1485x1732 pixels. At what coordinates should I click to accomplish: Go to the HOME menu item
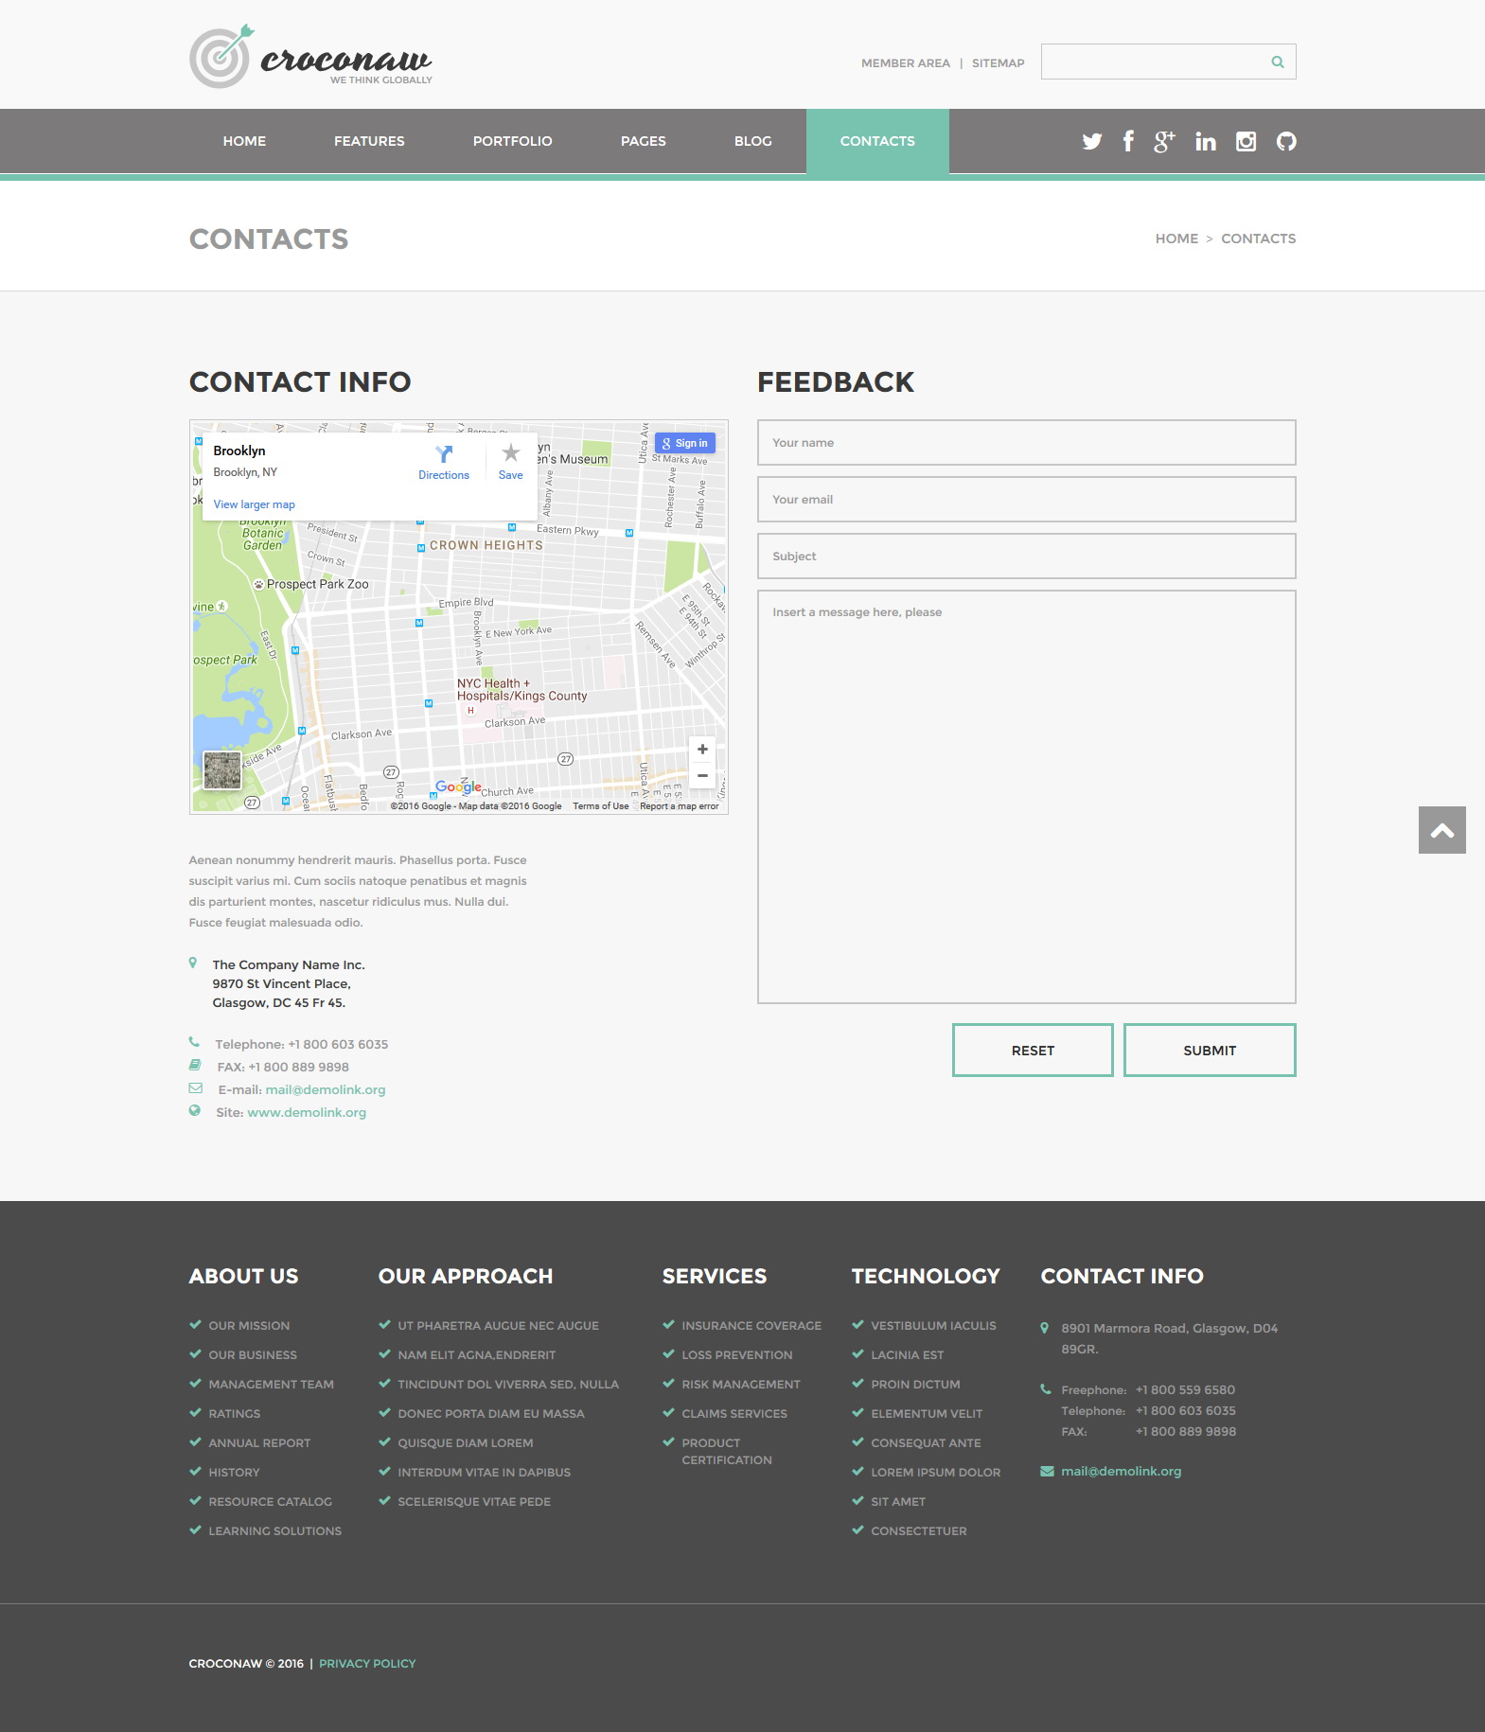244,141
